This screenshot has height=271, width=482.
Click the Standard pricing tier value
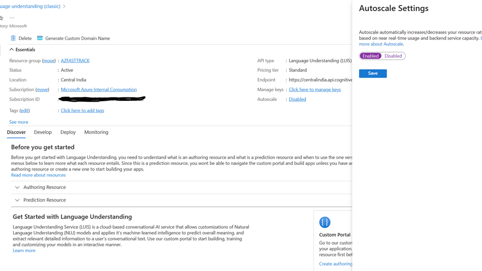(x=298, y=70)
